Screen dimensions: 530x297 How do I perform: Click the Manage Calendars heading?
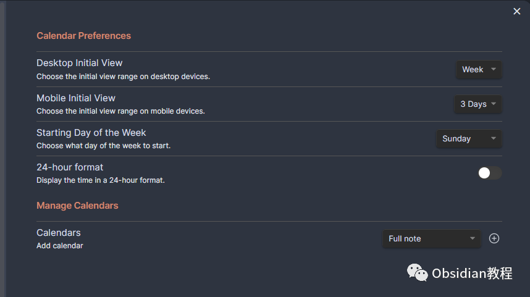click(77, 206)
